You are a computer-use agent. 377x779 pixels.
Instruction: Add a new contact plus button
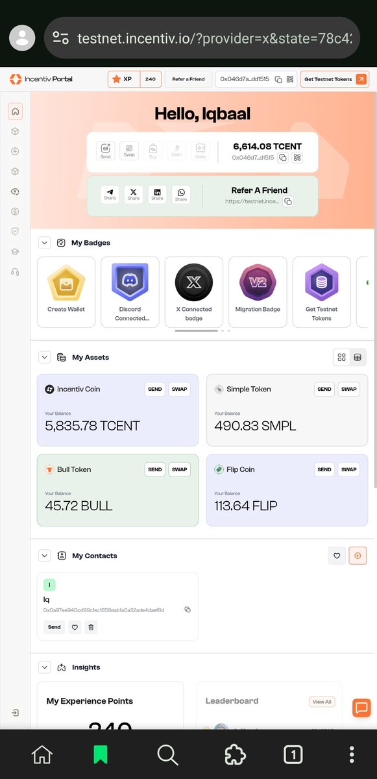(x=358, y=556)
